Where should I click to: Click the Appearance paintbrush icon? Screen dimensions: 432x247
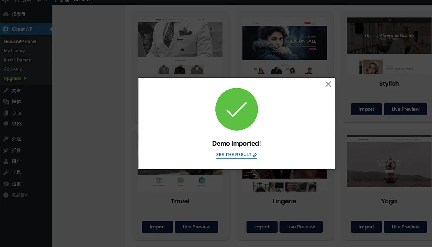click(x=6, y=139)
